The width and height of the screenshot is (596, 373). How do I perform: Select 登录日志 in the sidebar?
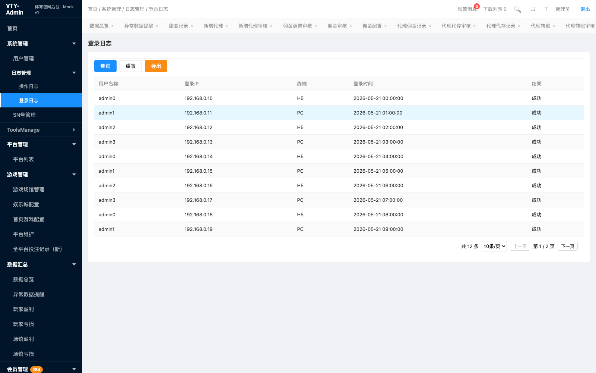coord(41,100)
